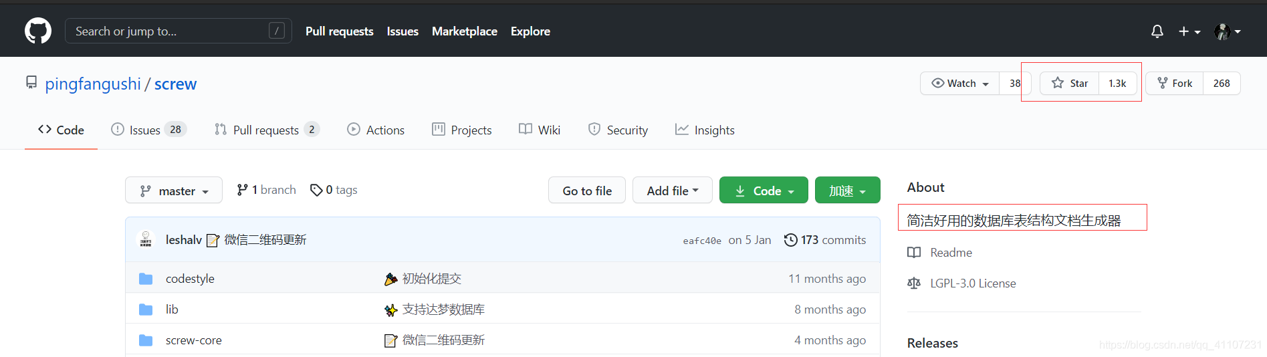
Task: Star the screw repository
Action: click(x=1070, y=84)
